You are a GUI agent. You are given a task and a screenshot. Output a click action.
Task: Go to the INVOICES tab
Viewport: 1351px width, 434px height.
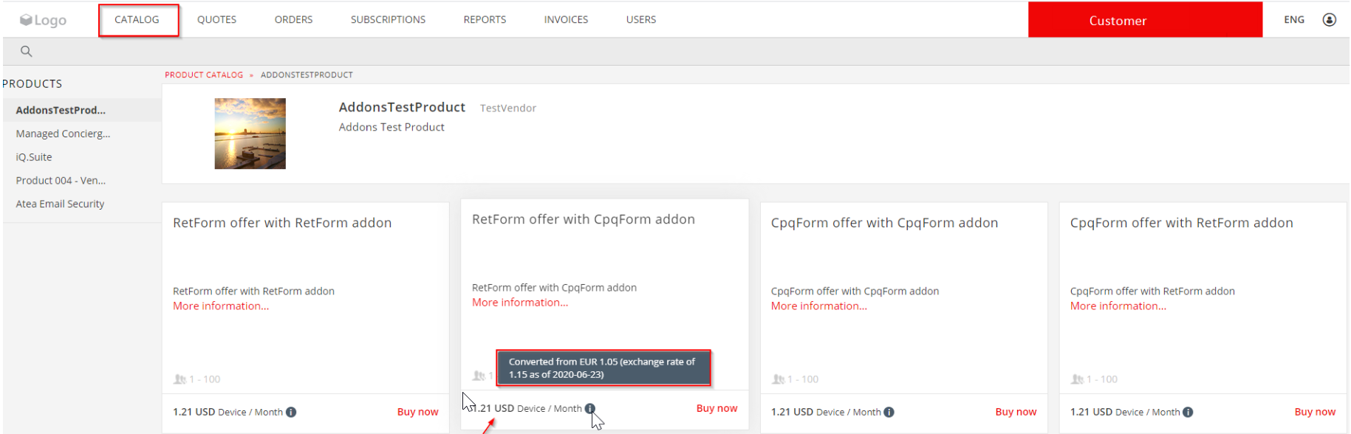(x=566, y=20)
